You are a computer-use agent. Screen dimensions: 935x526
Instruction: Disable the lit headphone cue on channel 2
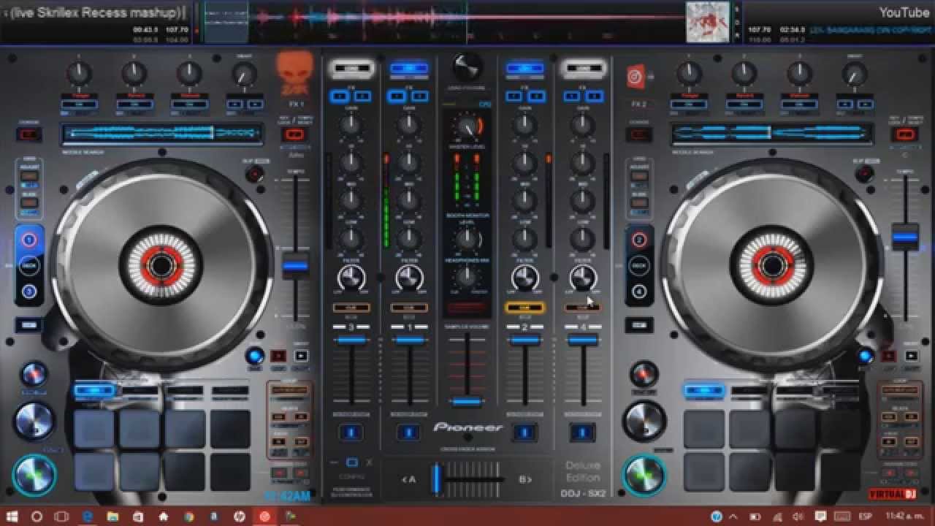coord(524,308)
